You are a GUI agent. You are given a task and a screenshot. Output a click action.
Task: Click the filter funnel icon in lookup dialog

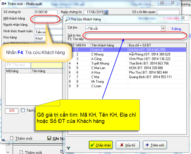click(68, 148)
